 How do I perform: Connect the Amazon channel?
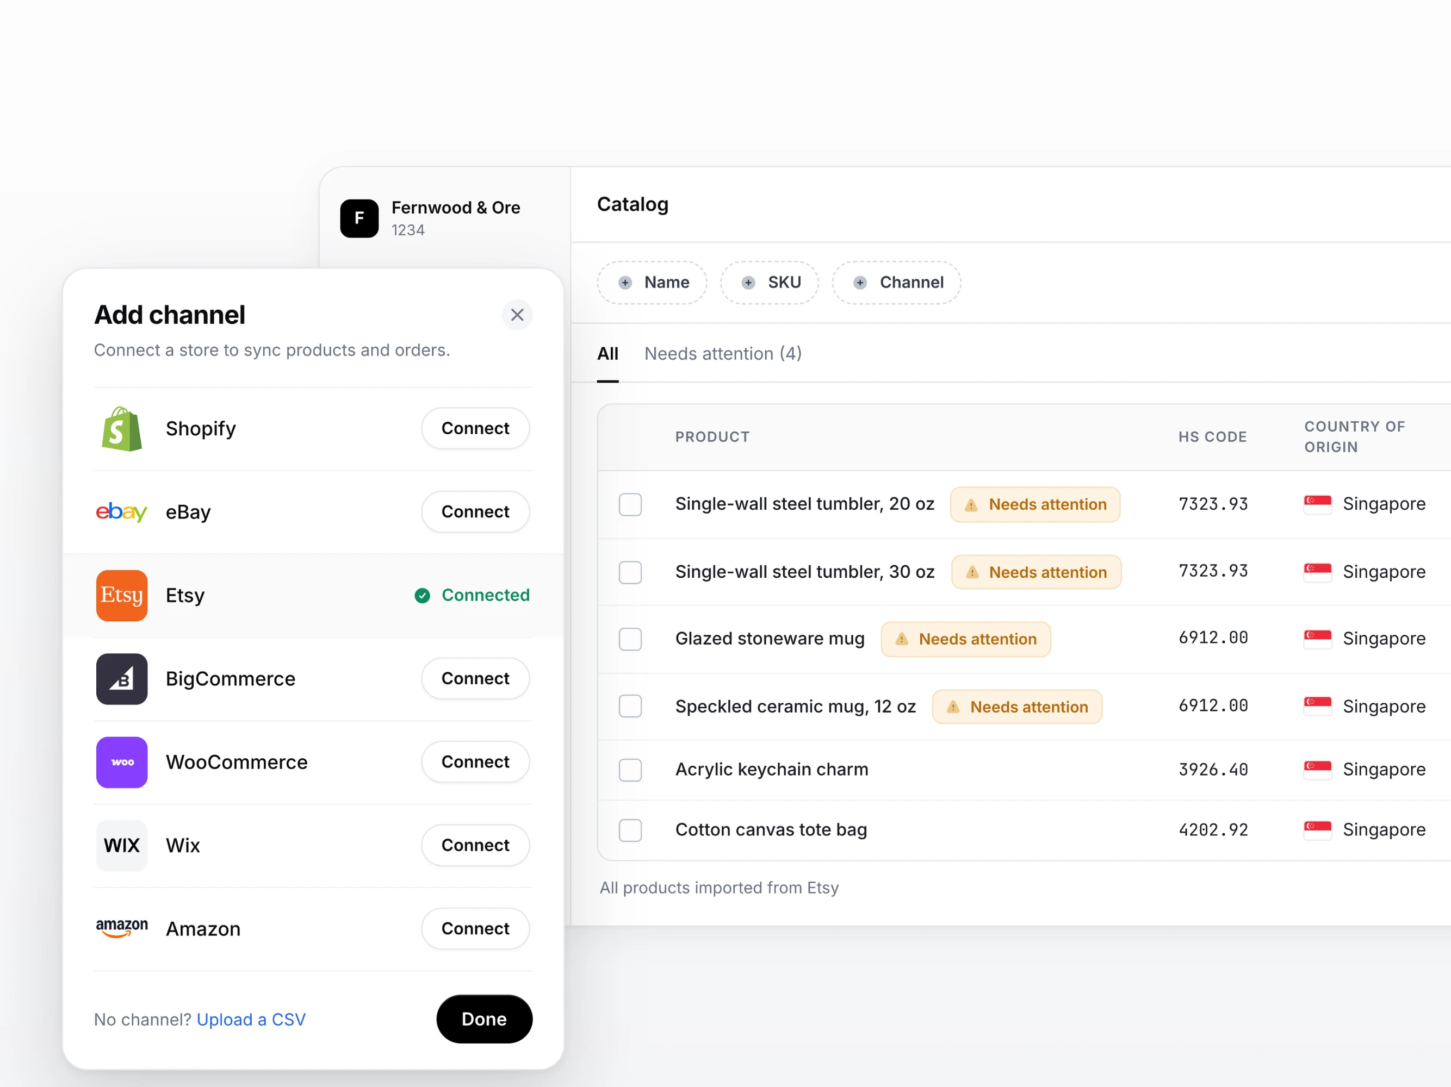(x=475, y=928)
